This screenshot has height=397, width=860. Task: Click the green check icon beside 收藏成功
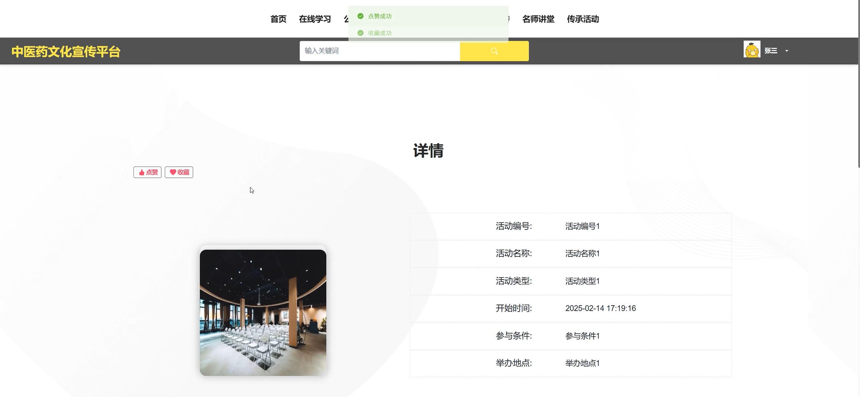(360, 33)
